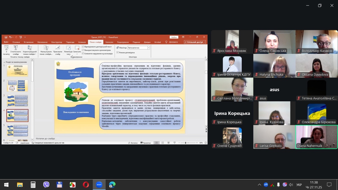Image resolution: width=338 pixels, height=190 pixels.
Task: Start slideshow from beginning (З початку)
Action: 6,50
